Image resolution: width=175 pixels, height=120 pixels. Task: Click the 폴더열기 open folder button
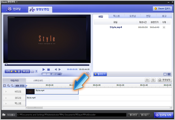(145, 115)
